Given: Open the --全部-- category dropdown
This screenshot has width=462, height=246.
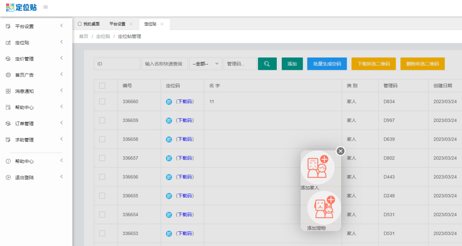Looking at the screenshot, I should point(206,64).
